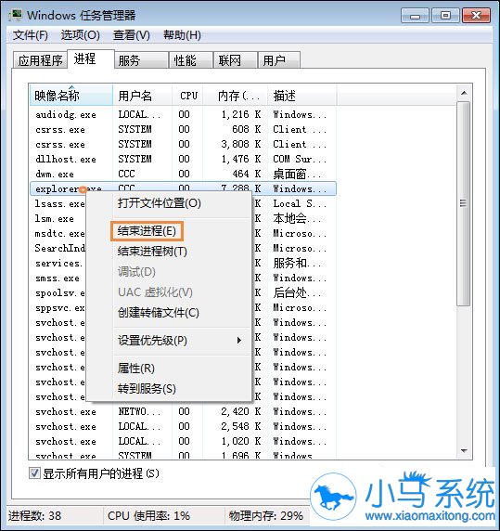Click the Task Manager title bar icon
Screen dimensions: 500x531
[16, 15]
